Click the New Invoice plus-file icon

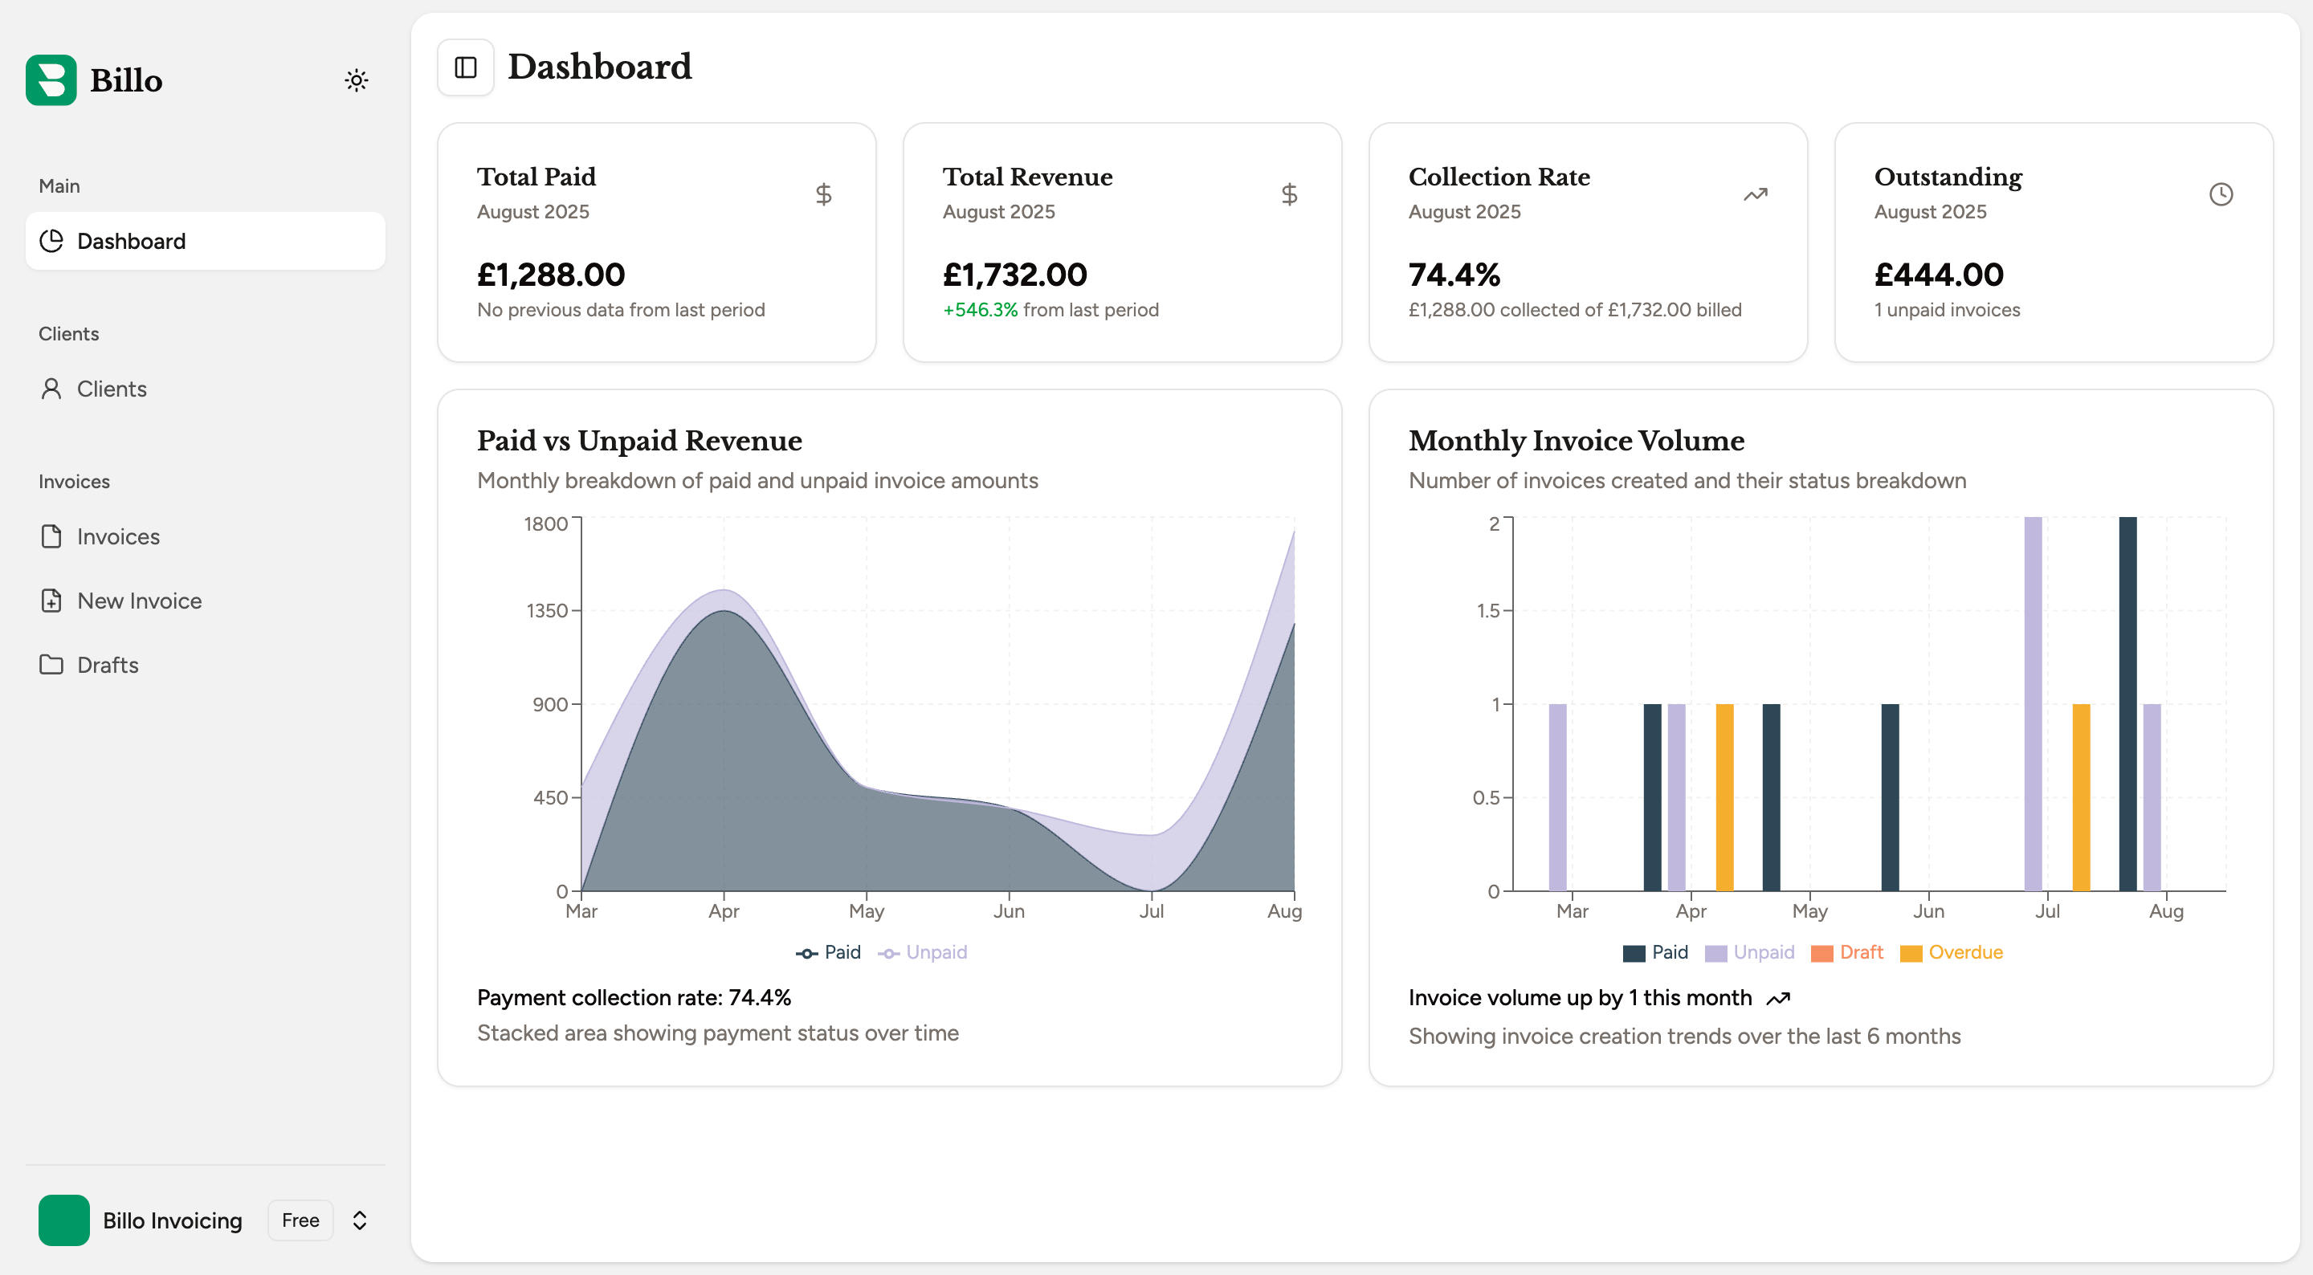51,601
